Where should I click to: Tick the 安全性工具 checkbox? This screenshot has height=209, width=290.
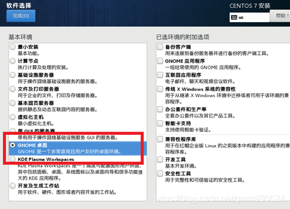tap(160, 174)
